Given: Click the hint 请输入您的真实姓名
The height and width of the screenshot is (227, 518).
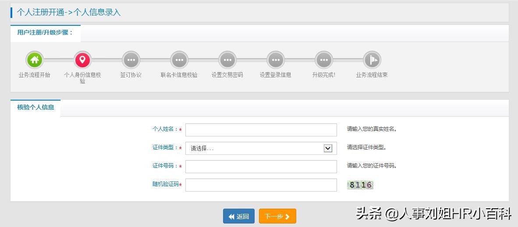Looking at the screenshot, I should (x=372, y=129).
